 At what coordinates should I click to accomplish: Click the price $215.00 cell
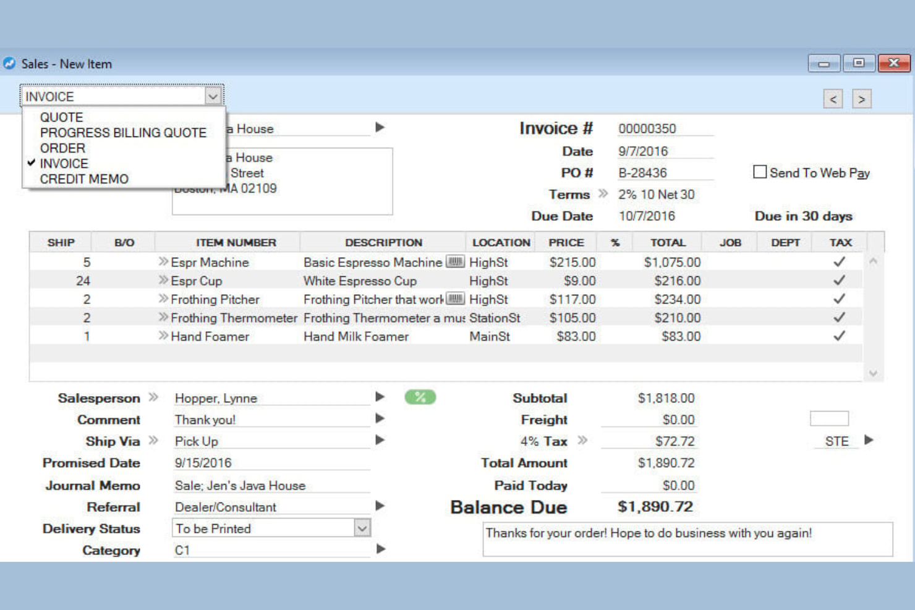tap(572, 262)
